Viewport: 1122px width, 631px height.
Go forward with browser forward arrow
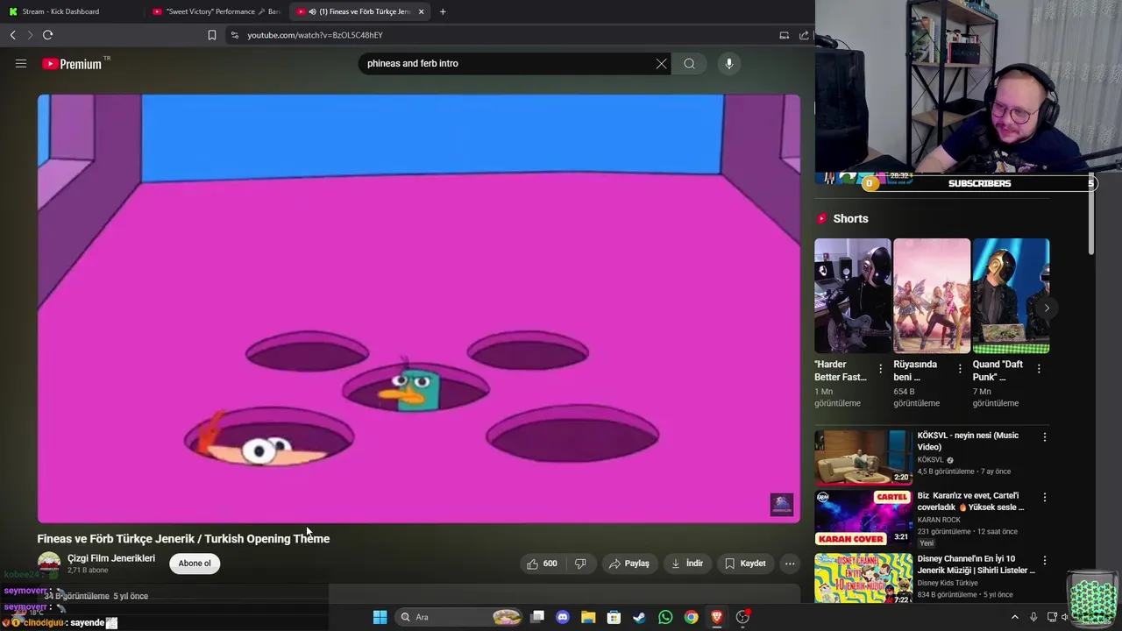tap(30, 35)
